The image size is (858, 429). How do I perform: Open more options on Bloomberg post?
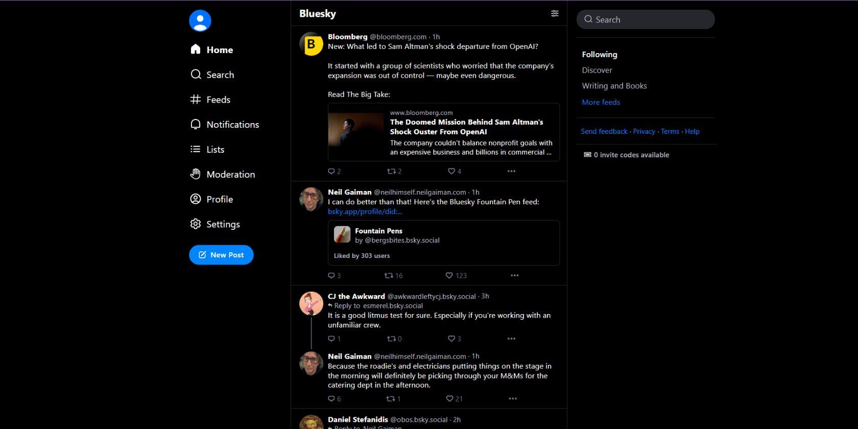point(511,171)
